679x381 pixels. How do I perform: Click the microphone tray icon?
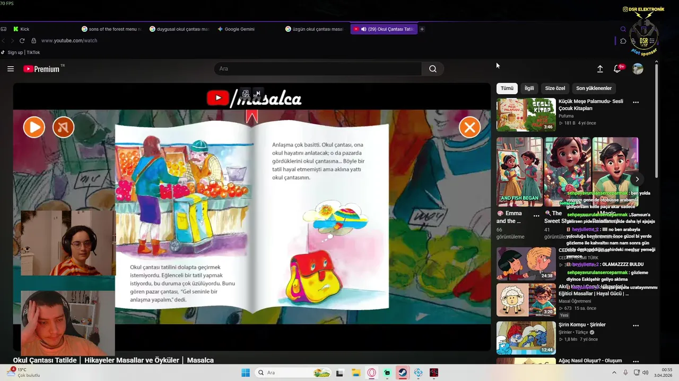pyautogui.click(x=625, y=373)
